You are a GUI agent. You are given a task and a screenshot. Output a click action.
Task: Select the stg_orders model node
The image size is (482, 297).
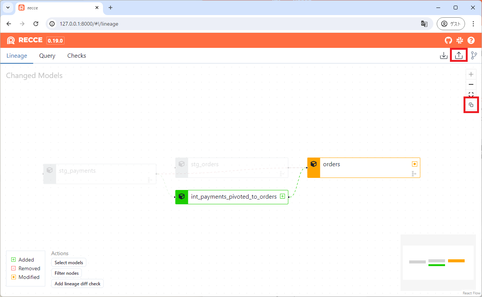(232, 168)
